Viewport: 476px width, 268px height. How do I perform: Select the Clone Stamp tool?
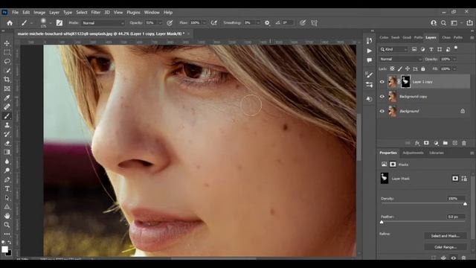click(7, 125)
